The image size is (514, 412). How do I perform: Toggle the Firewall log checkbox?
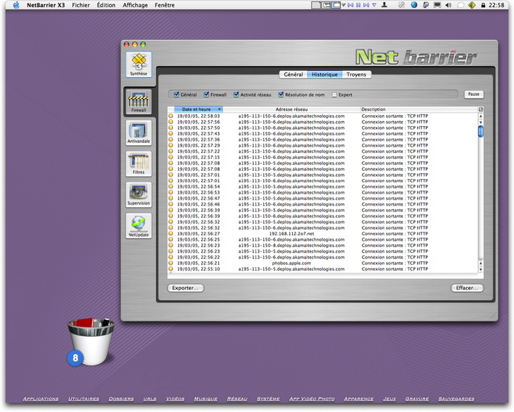pos(206,94)
